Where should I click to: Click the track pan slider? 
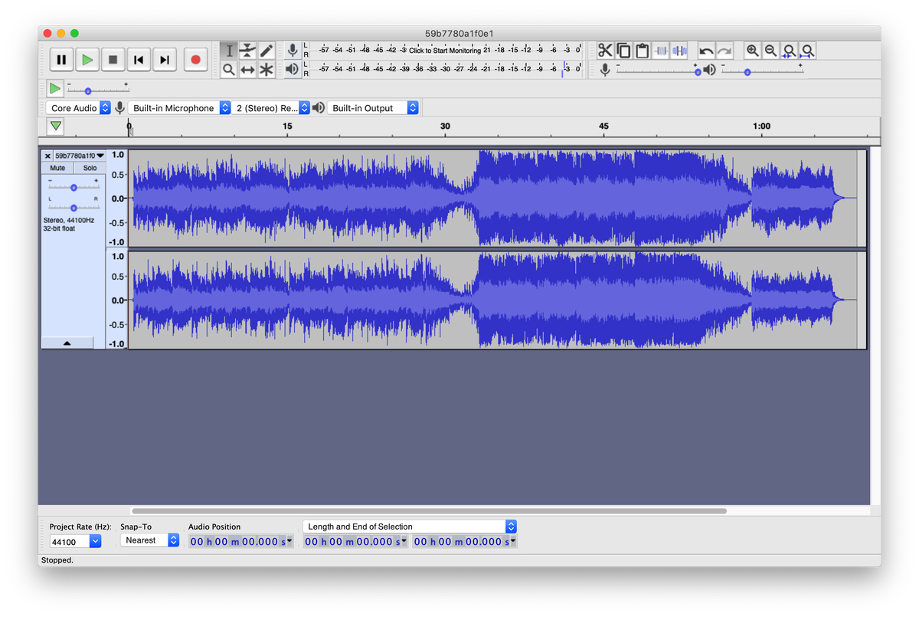pos(74,207)
